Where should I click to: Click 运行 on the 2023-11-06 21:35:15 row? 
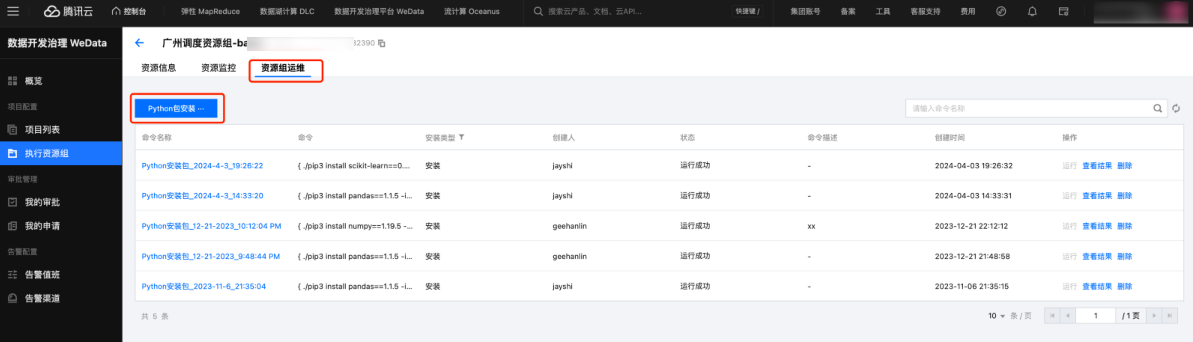[x=1069, y=287]
